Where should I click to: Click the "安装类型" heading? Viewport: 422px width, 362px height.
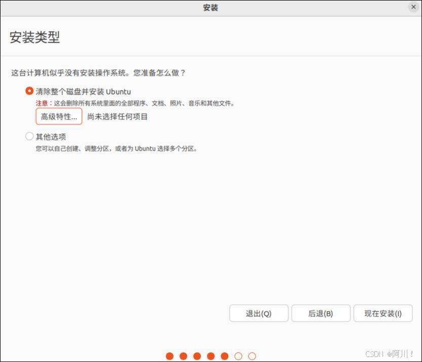35,37
